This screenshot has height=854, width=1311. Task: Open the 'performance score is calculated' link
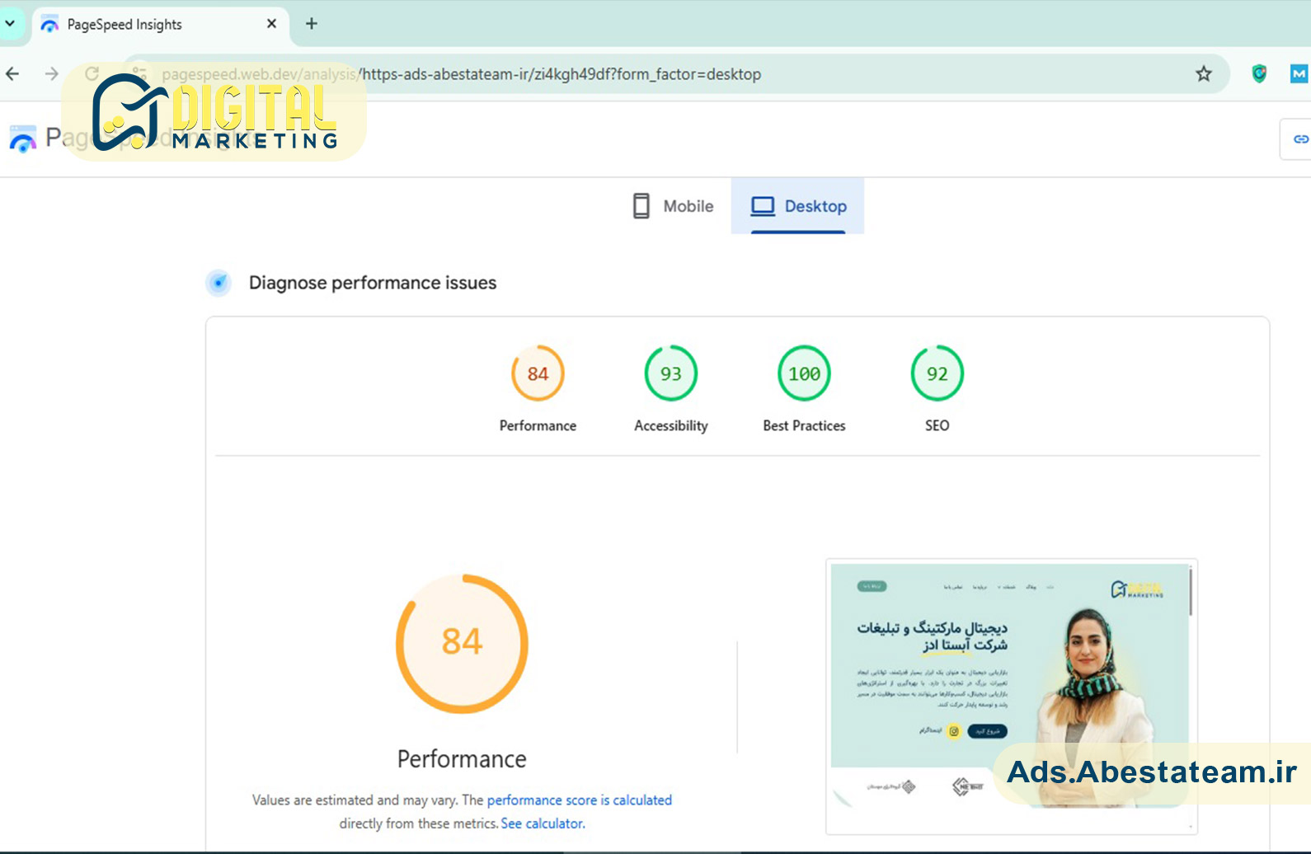click(580, 800)
